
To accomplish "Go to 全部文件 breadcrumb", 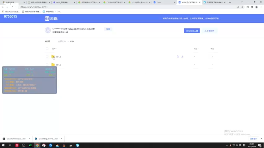I will pyautogui.click(x=62, y=41).
